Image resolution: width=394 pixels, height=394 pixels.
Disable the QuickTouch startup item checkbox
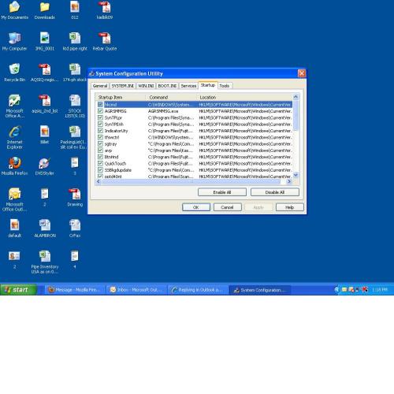[100, 163]
